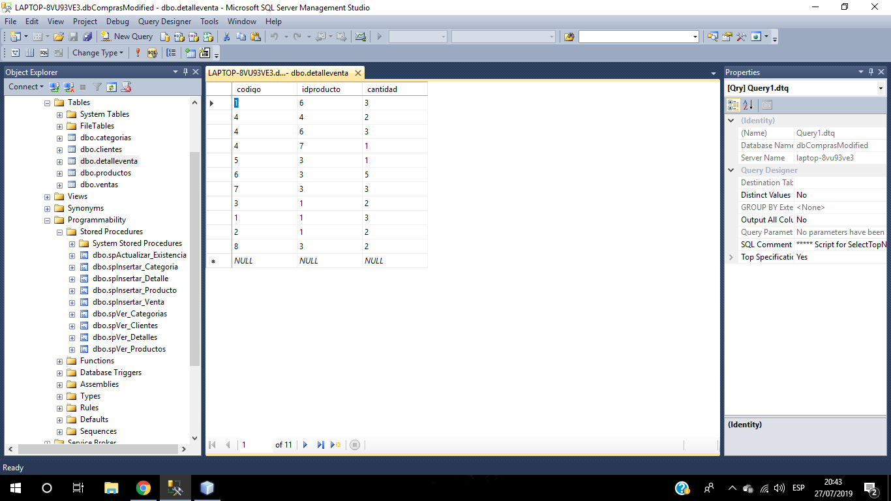Click the Find in Files icon
Image resolution: width=891 pixels, height=501 pixels.
[569, 37]
